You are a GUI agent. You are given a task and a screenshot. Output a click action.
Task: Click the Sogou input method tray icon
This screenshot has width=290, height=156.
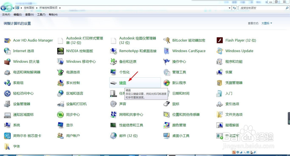pos(234,152)
